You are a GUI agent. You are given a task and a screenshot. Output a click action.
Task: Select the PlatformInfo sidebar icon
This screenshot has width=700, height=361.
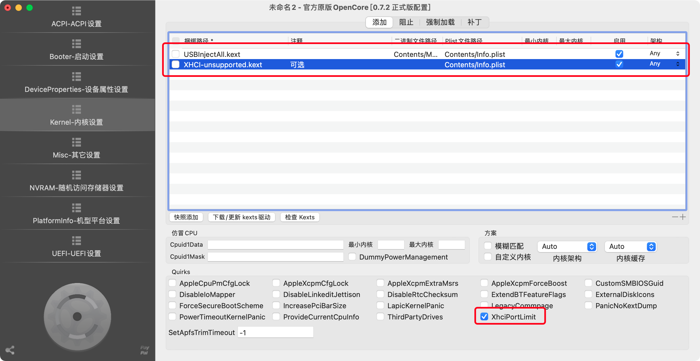pyautogui.click(x=76, y=208)
